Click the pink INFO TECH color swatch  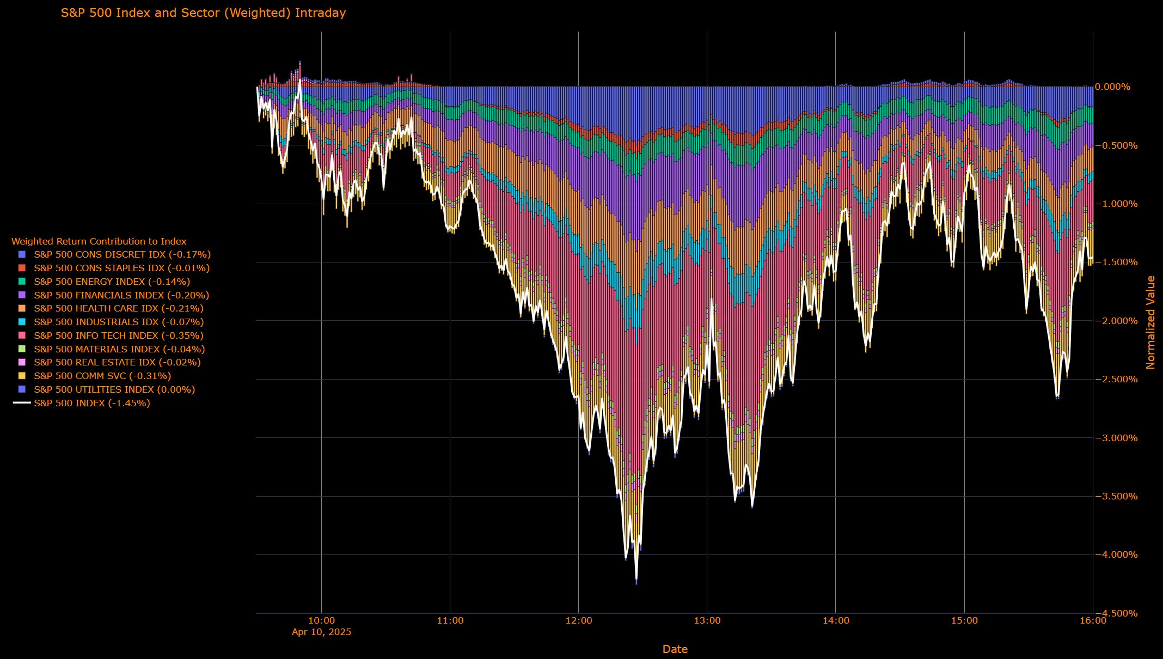point(22,335)
